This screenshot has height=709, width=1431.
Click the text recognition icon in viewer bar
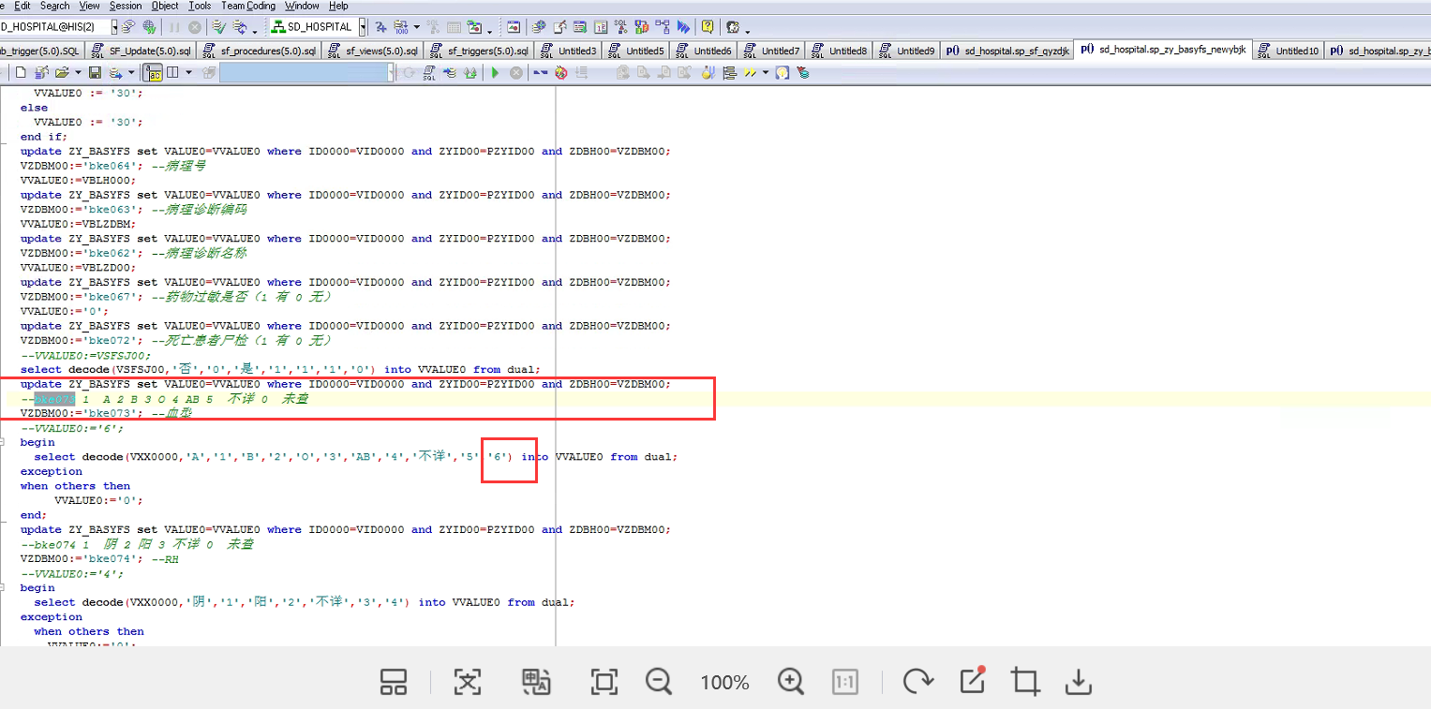(x=467, y=682)
